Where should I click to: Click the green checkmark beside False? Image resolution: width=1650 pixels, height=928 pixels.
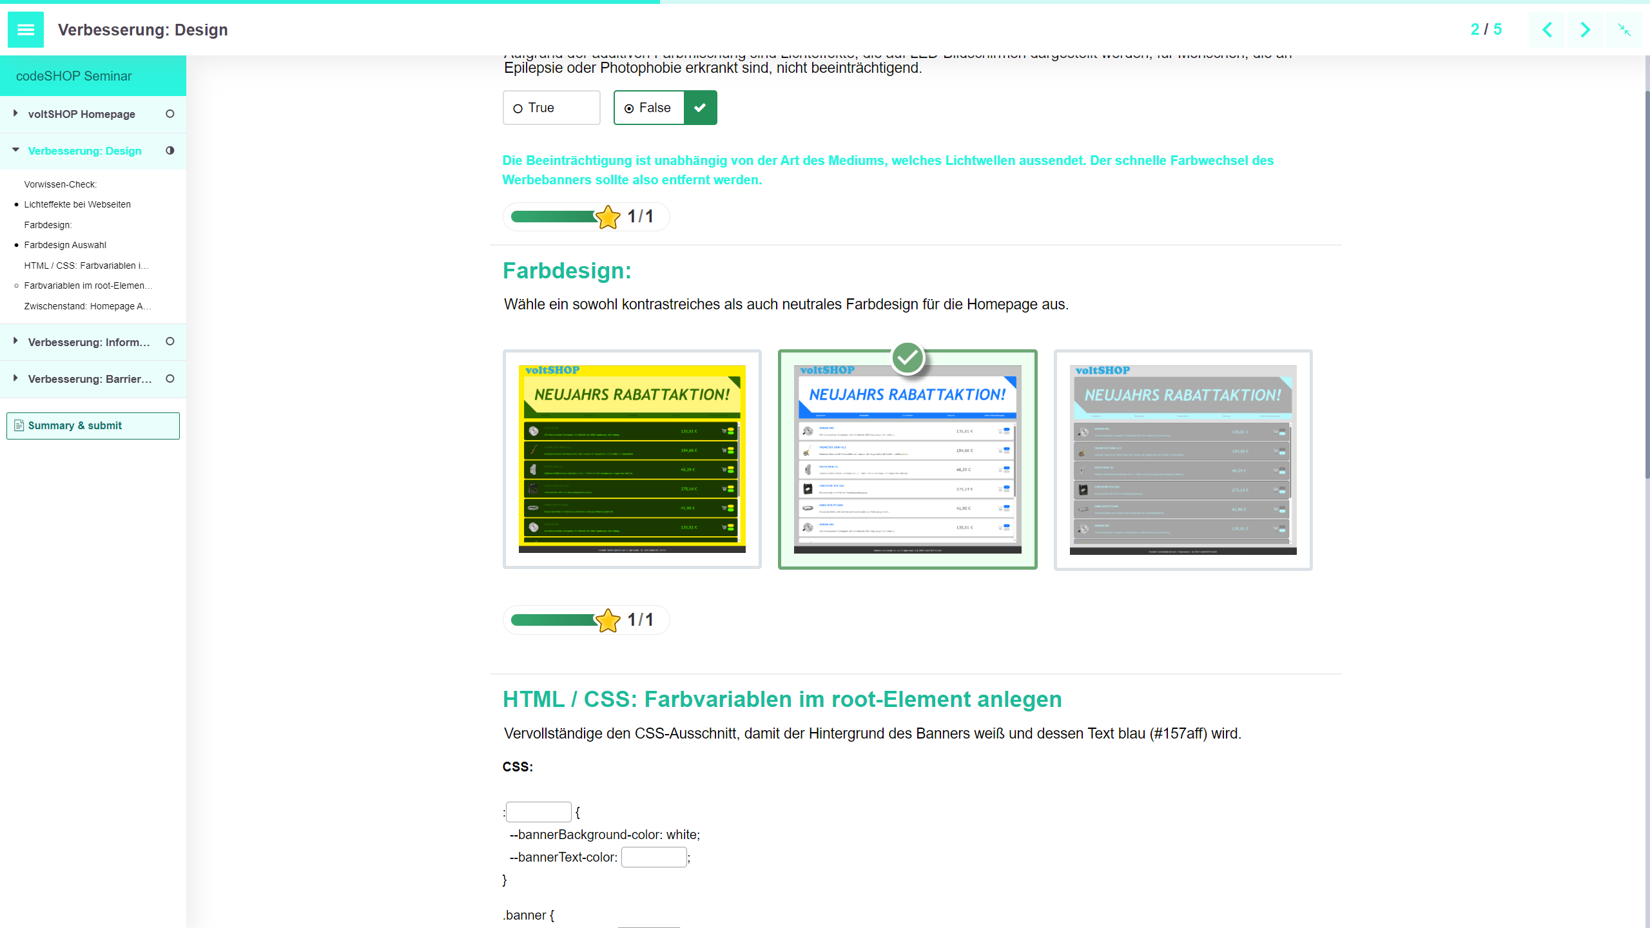pyautogui.click(x=700, y=108)
